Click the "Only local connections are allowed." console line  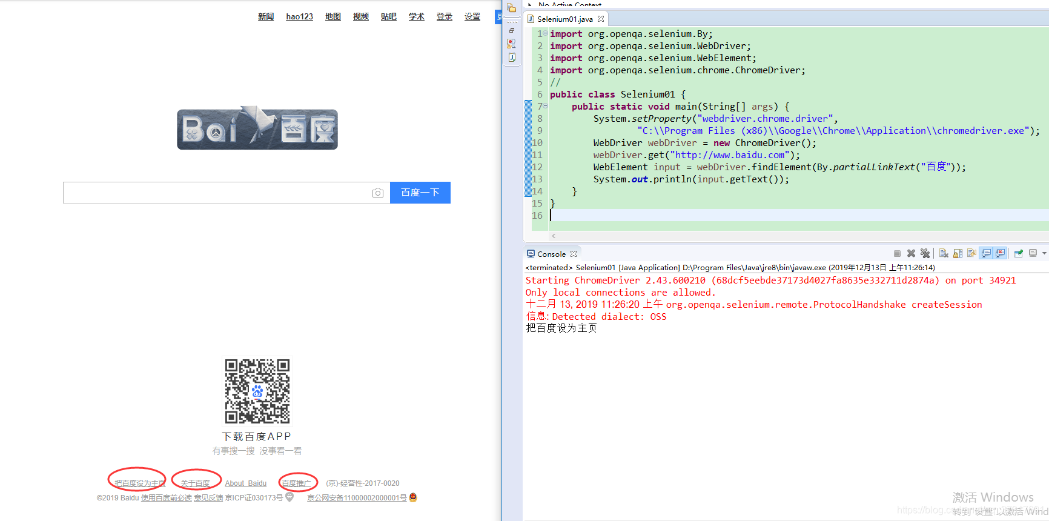[x=621, y=293]
